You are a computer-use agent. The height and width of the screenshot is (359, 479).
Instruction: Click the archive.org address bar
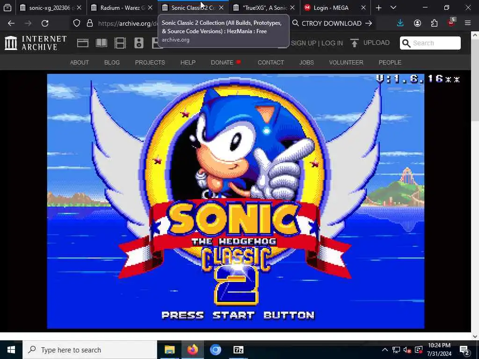128,23
